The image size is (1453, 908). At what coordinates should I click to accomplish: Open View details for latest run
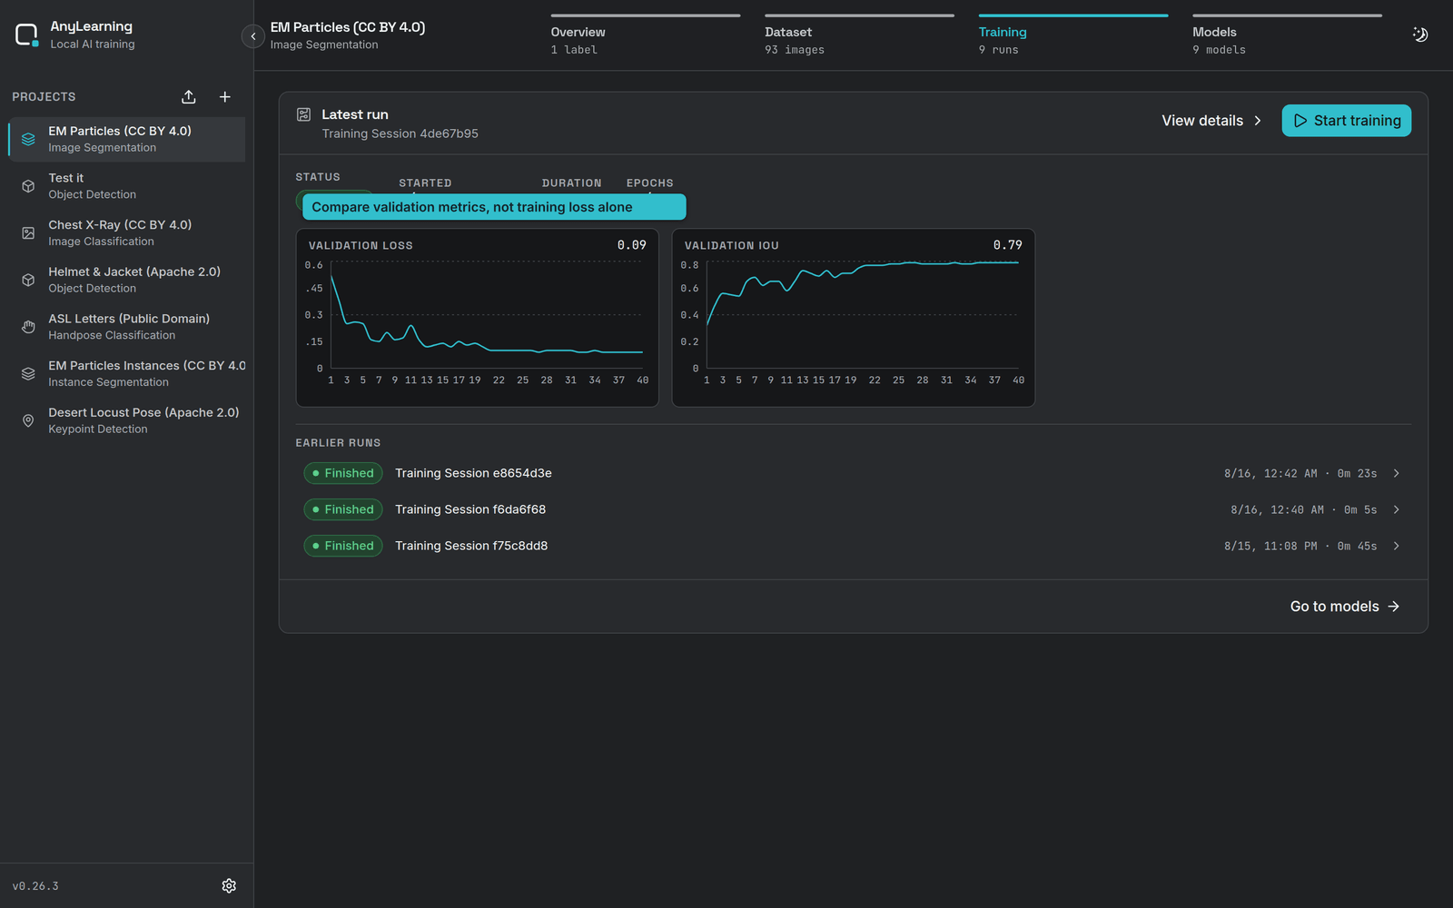click(1212, 121)
